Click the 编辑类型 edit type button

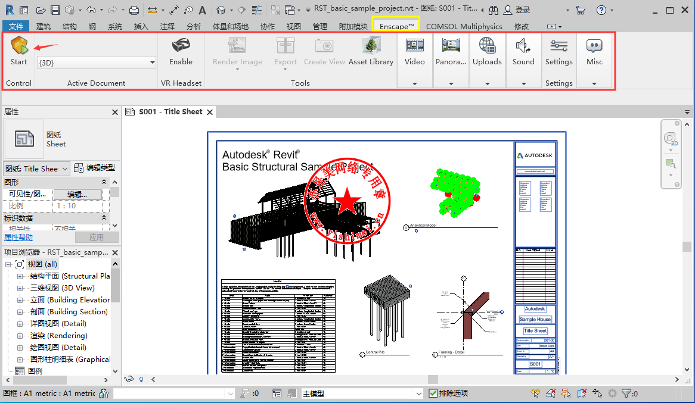pyautogui.click(x=94, y=168)
